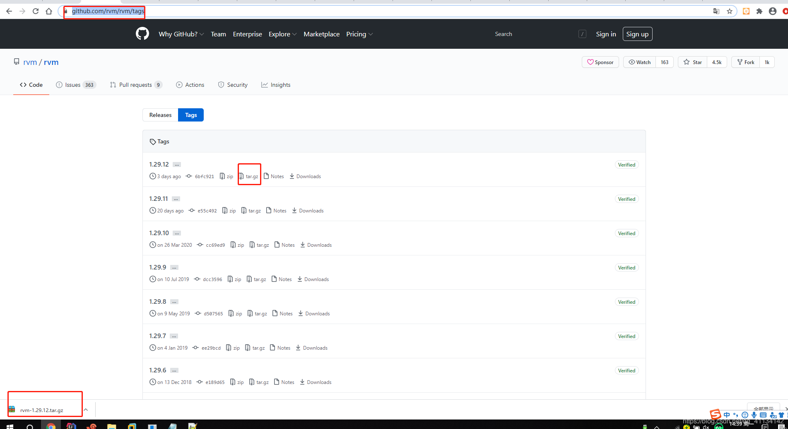Click the Sponsor button
Screen dimensions: 788x429
600,62
